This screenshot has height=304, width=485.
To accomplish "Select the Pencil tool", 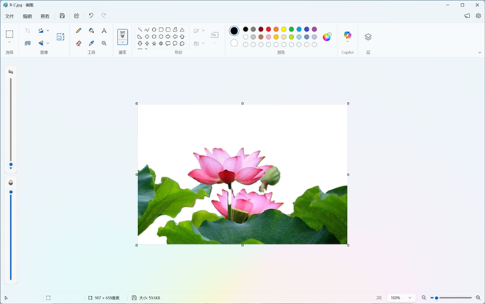I will [79, 31].
